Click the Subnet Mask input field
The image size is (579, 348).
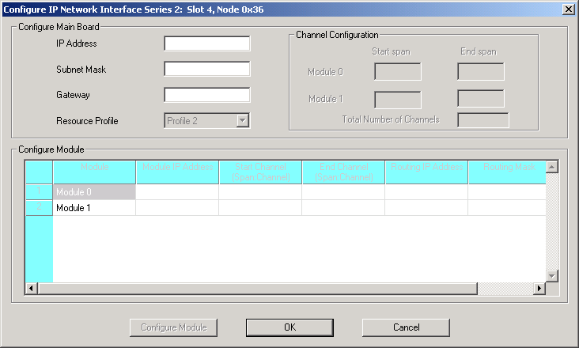point(206,70)
